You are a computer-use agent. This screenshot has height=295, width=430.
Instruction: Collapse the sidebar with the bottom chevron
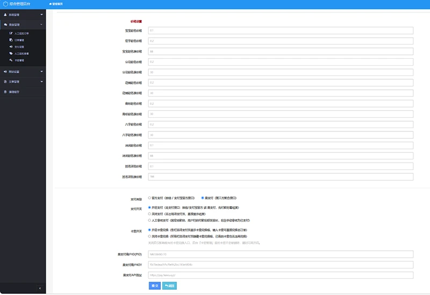click(x=40, y=288)
